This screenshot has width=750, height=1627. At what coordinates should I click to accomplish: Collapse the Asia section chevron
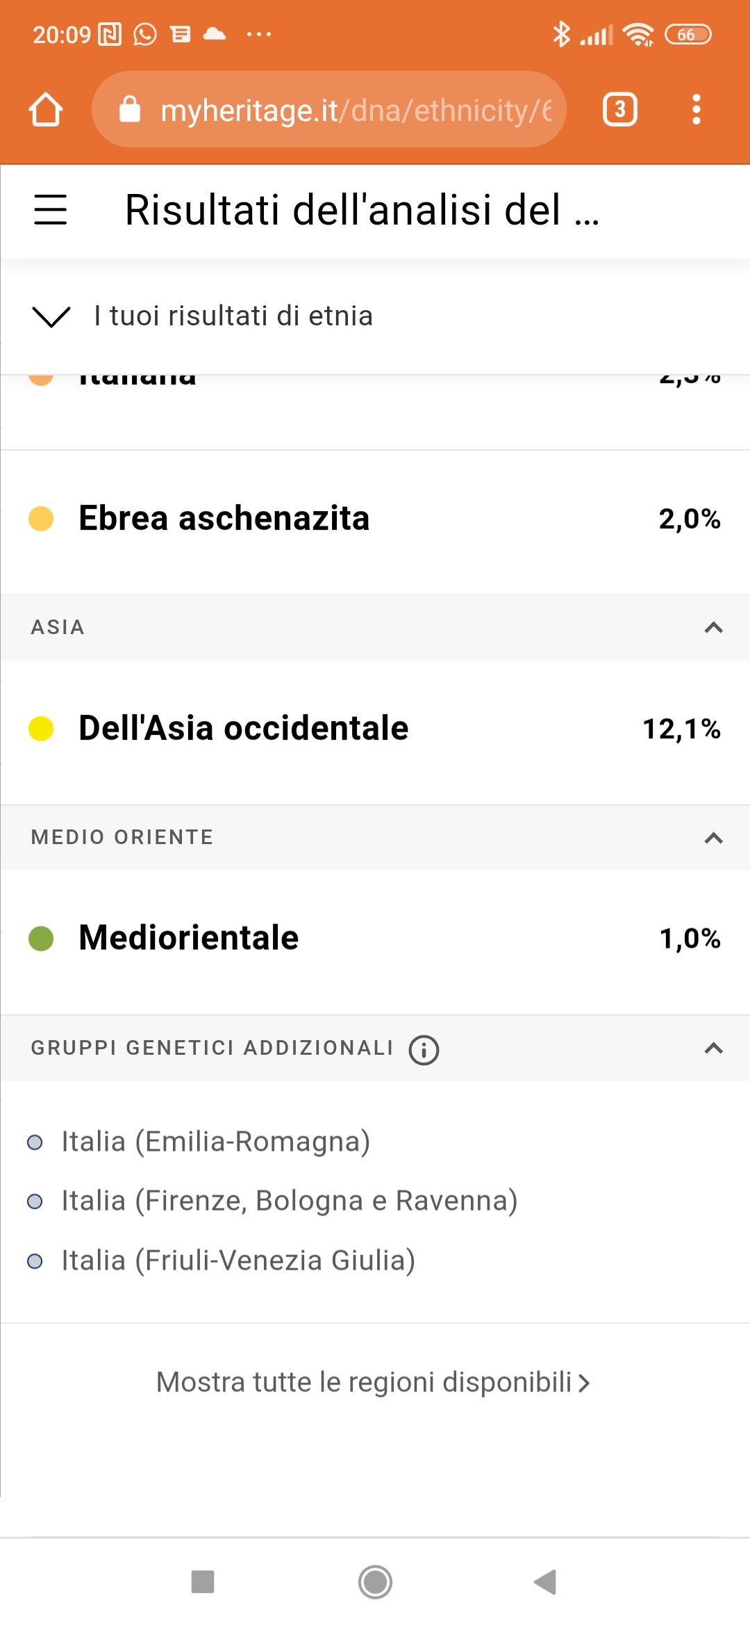pyautogui.click(x=713, y=628)
